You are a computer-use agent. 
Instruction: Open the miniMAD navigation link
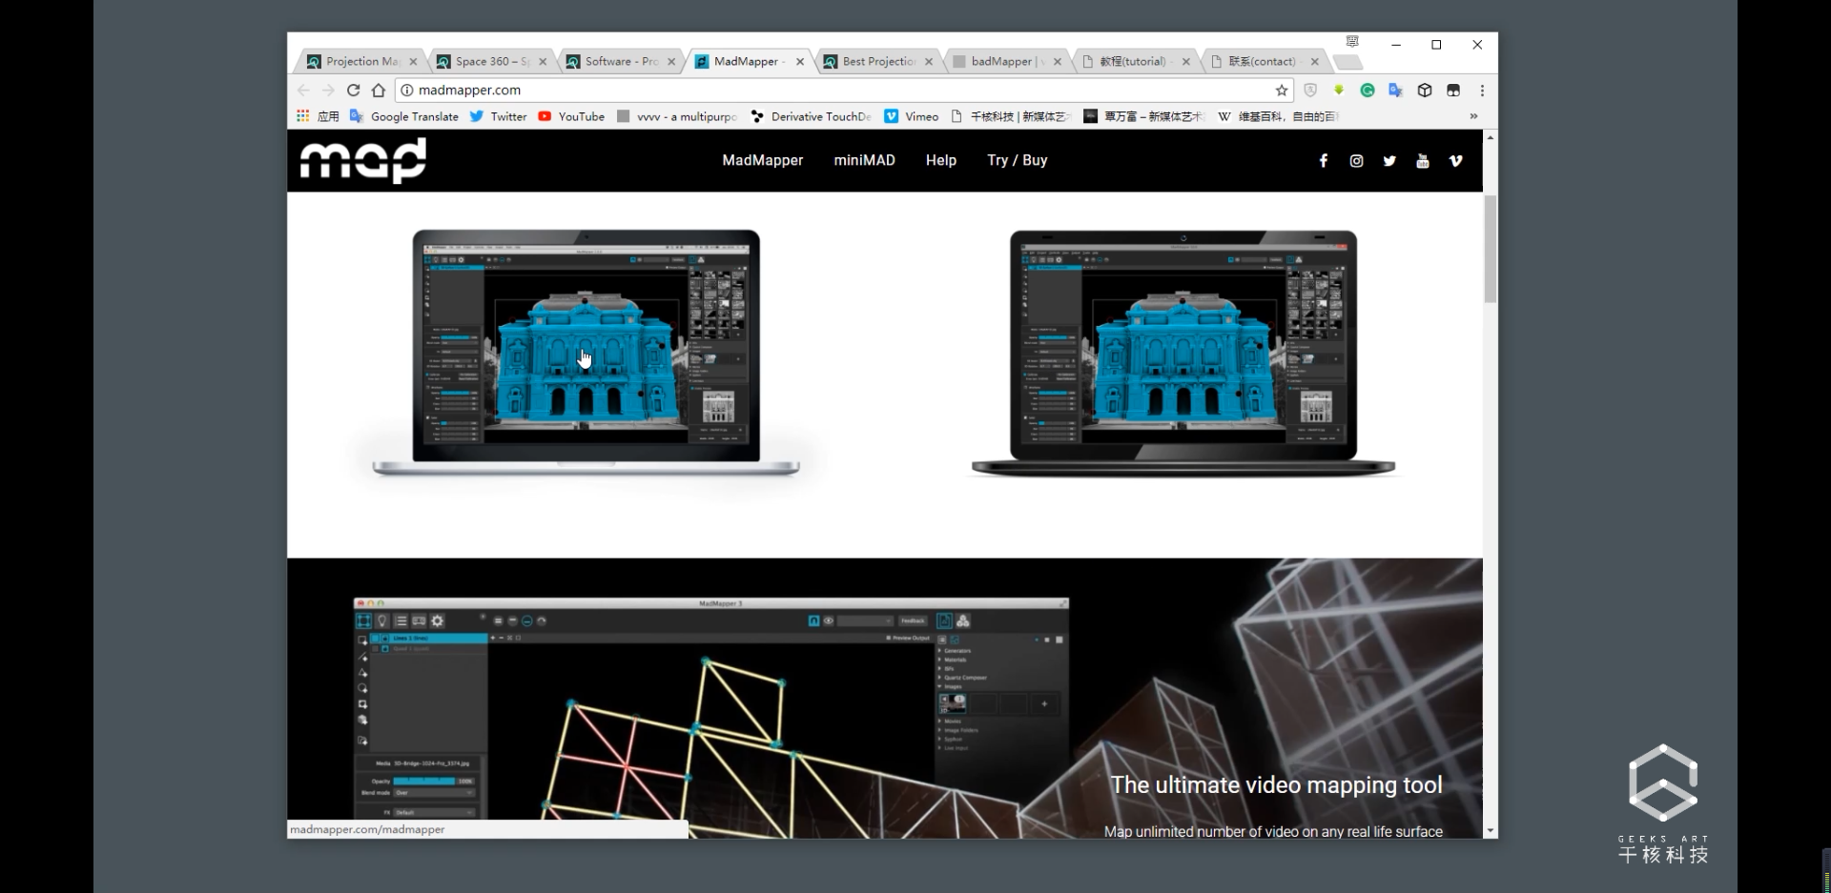point(864,160)
